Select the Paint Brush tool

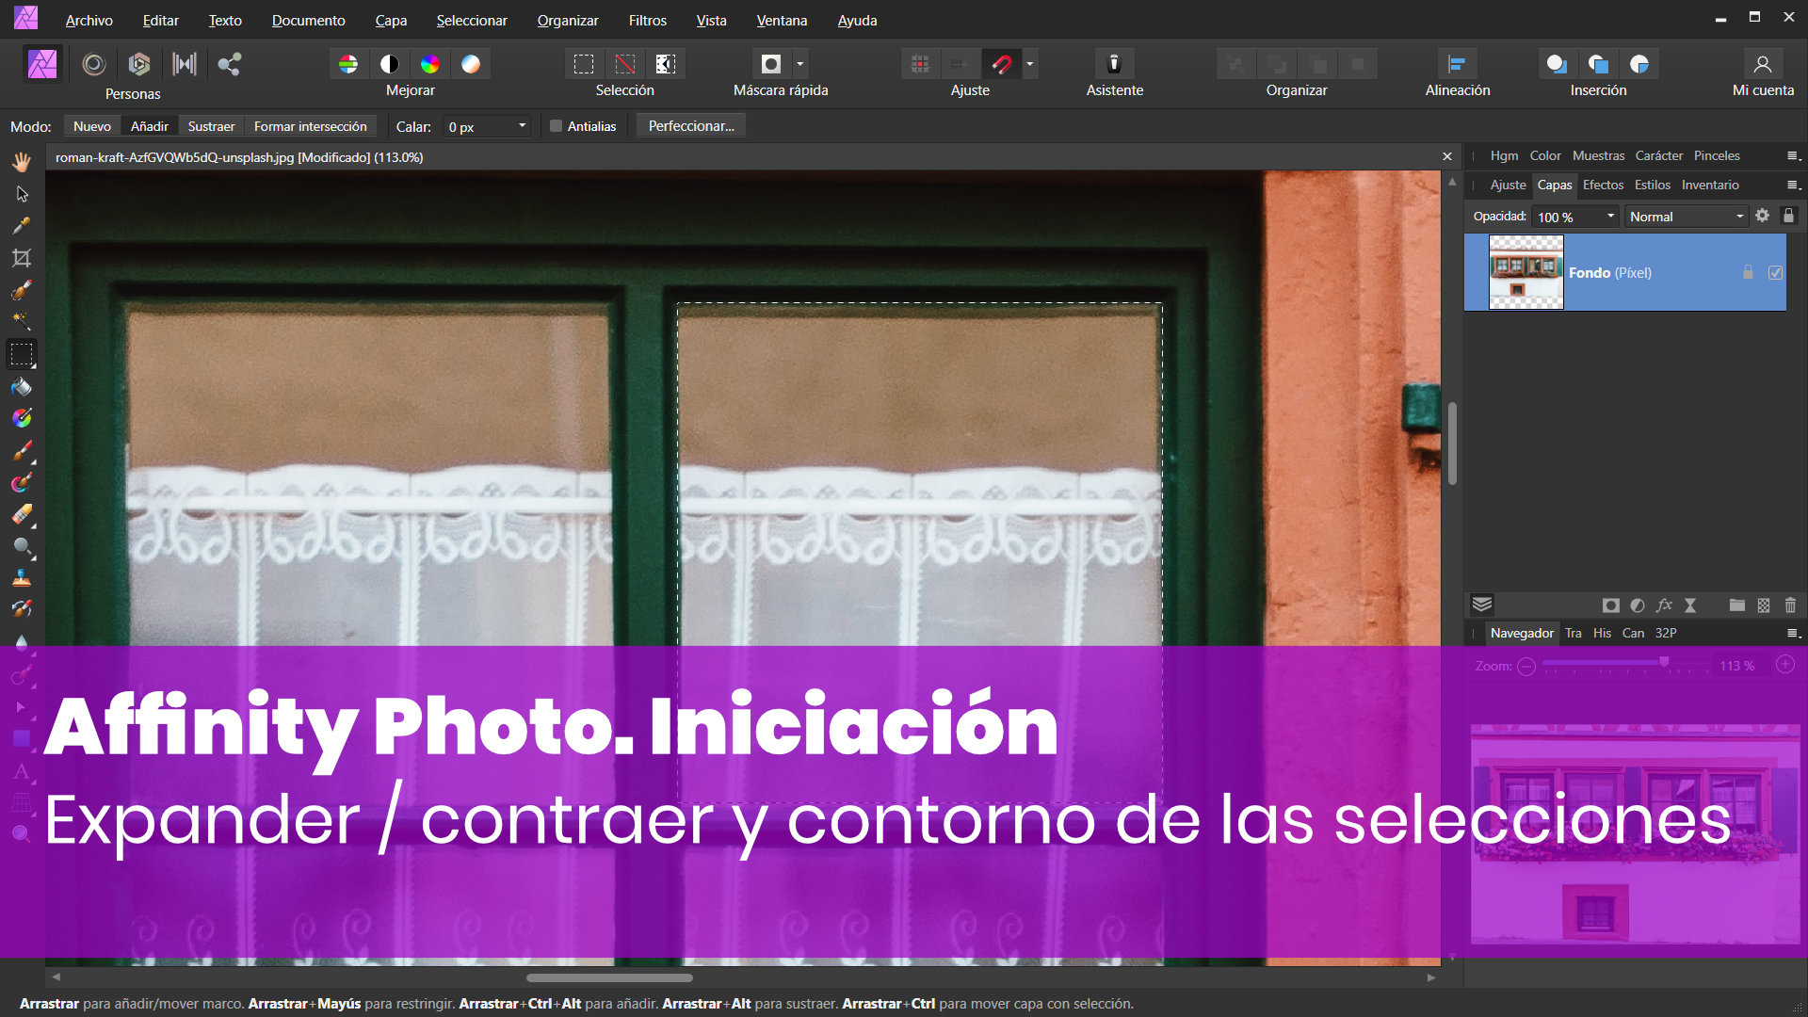pyautogui.click(x=22, y=451)
